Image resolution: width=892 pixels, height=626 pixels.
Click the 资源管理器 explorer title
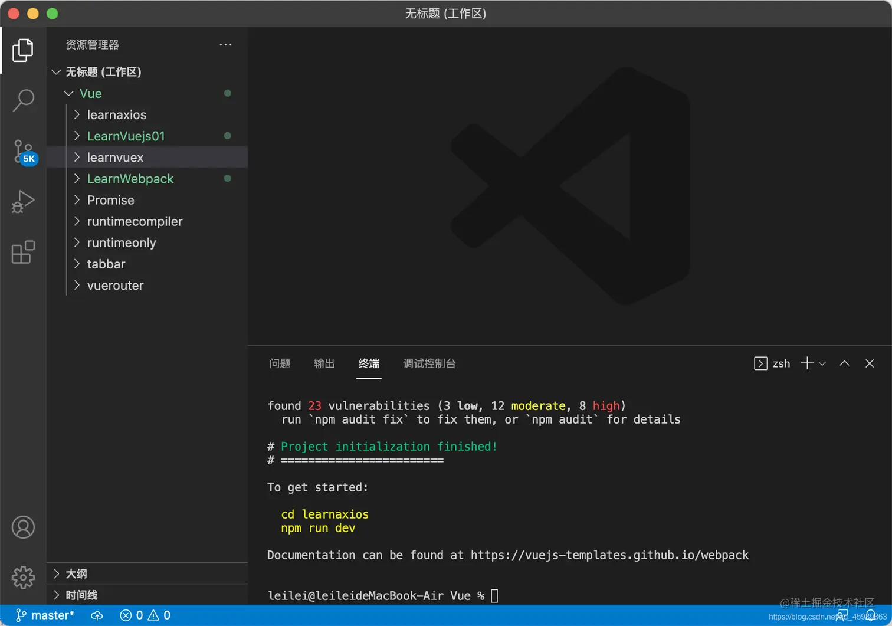[92, 45]
